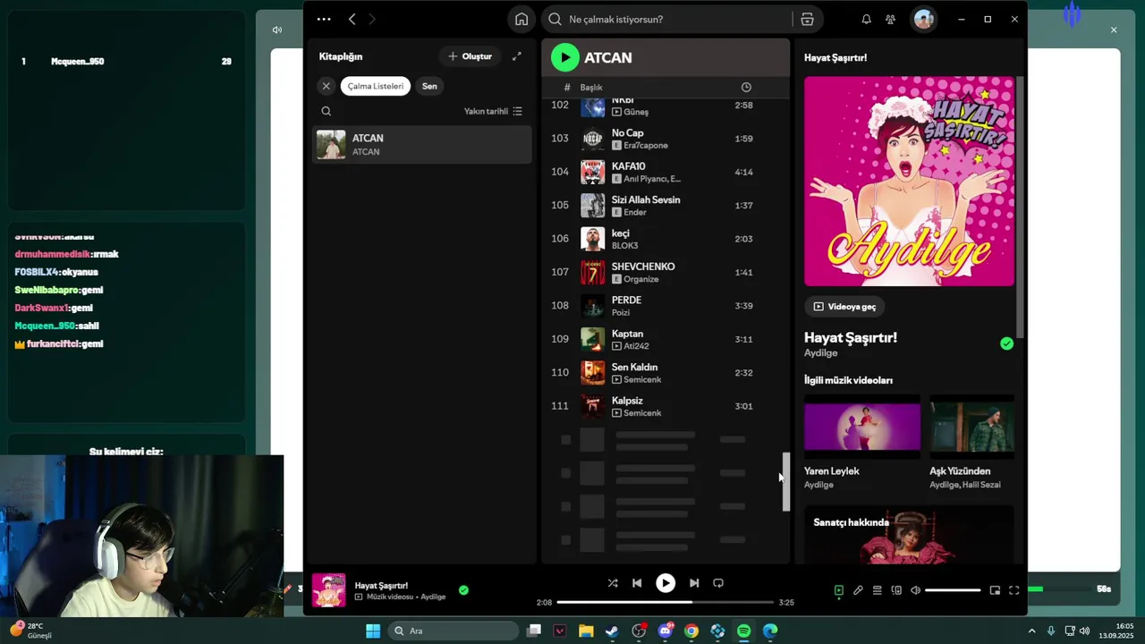This screenshot has height=644, width=1145.
Task: Open Steam from taskbar
Action: [612, 631]
